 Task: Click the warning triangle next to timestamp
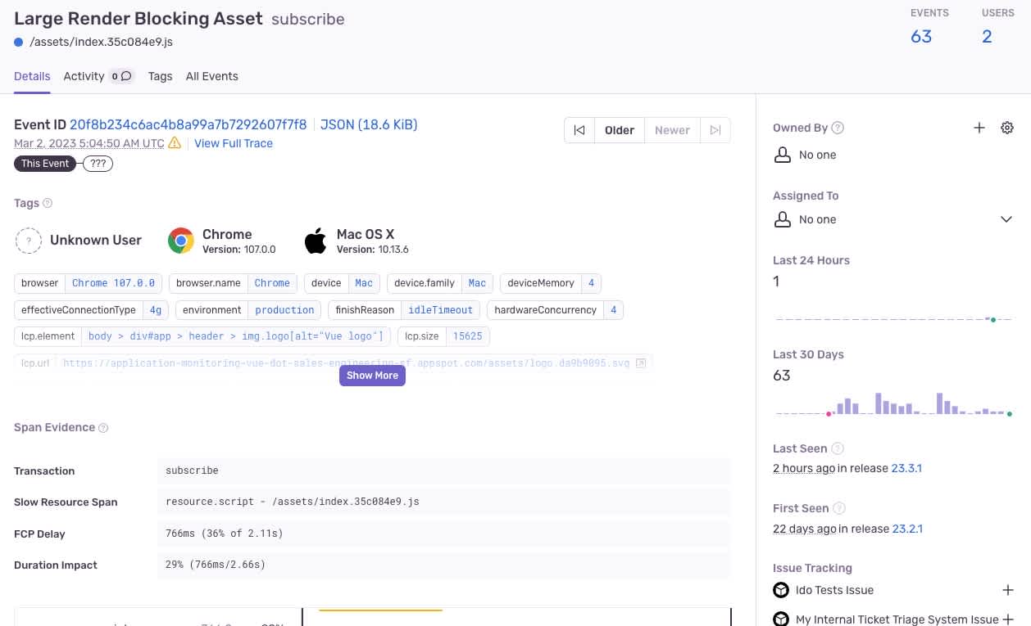coord(175,143)
